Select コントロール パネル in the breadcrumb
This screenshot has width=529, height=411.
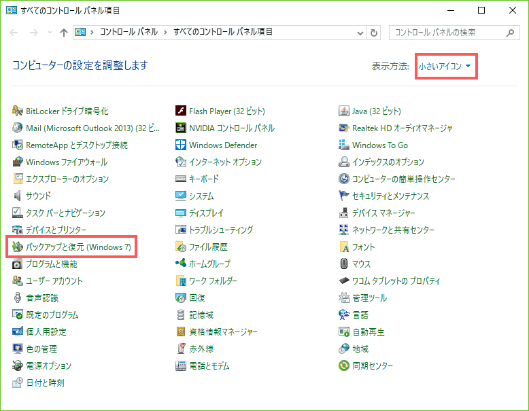click(129, 32)
